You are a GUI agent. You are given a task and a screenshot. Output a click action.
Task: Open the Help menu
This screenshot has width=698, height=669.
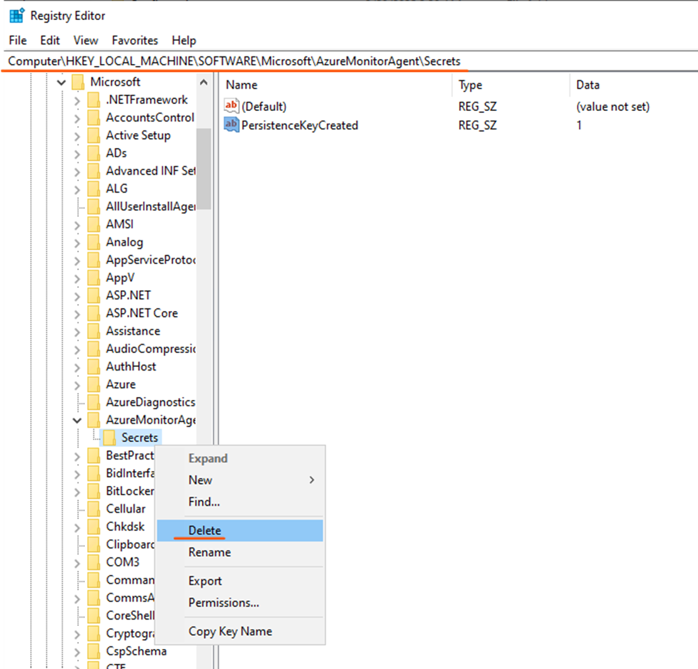tap(184, 41)
